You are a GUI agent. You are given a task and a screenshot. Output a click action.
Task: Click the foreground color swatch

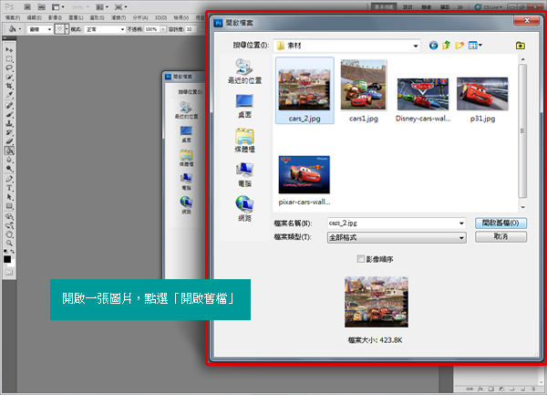[7, 259]
